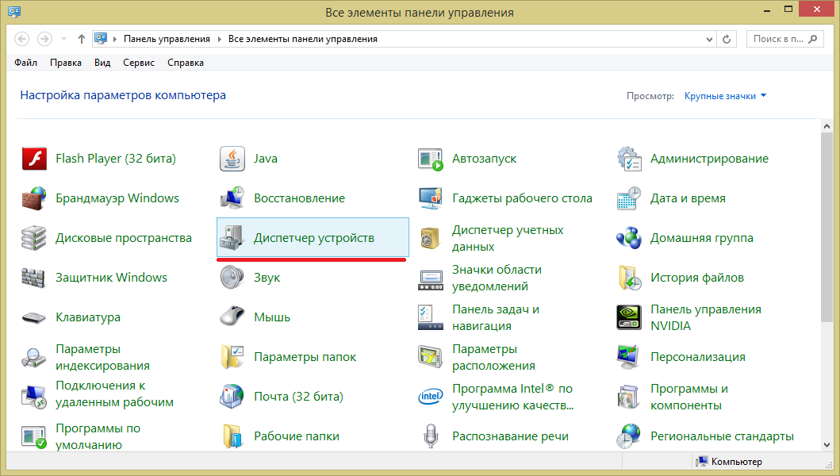Open the Администрирование link
The image size is (840, 476).
click(708, 159)
